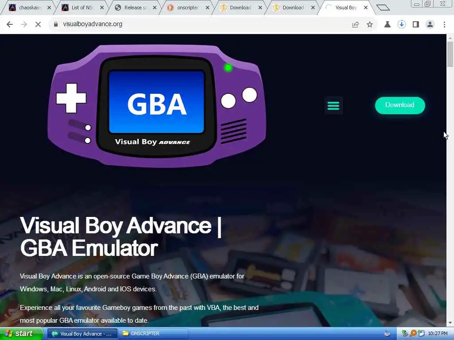Click text 'Windows, Mac, Linux, Android and IOS devices'
The width and height of the screenshot is (454, 340).
pyautogui.click(x=88, y=289)
